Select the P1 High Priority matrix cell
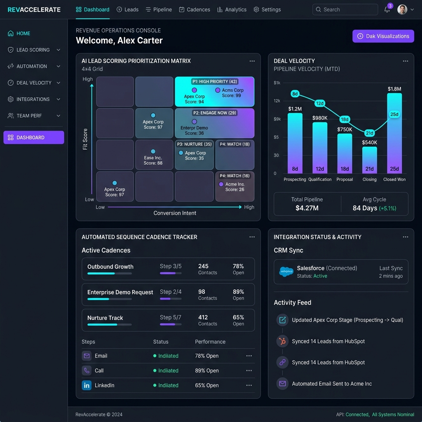This screenshot has width=422, height=422. 214,91
